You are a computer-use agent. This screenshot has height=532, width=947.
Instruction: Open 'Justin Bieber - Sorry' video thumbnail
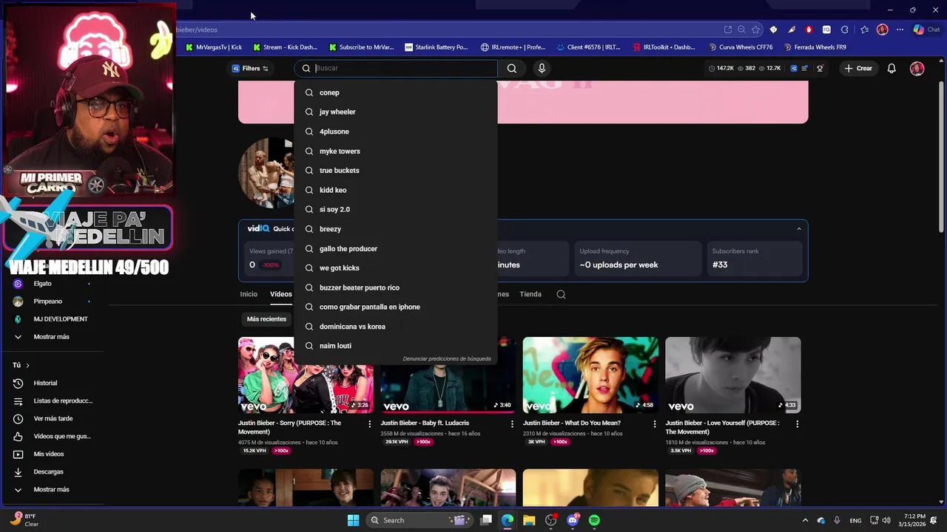(x=306, y=375)
